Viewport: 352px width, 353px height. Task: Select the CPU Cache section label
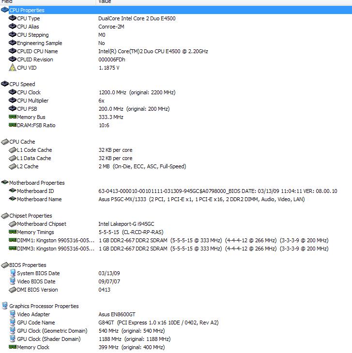pyautogui.click(x=22, y=142)
